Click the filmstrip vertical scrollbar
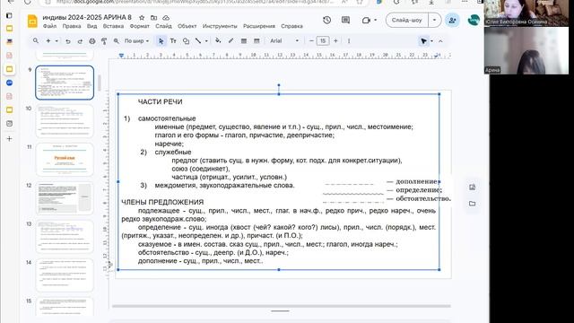574x323 pixels. tap(99, 83)
